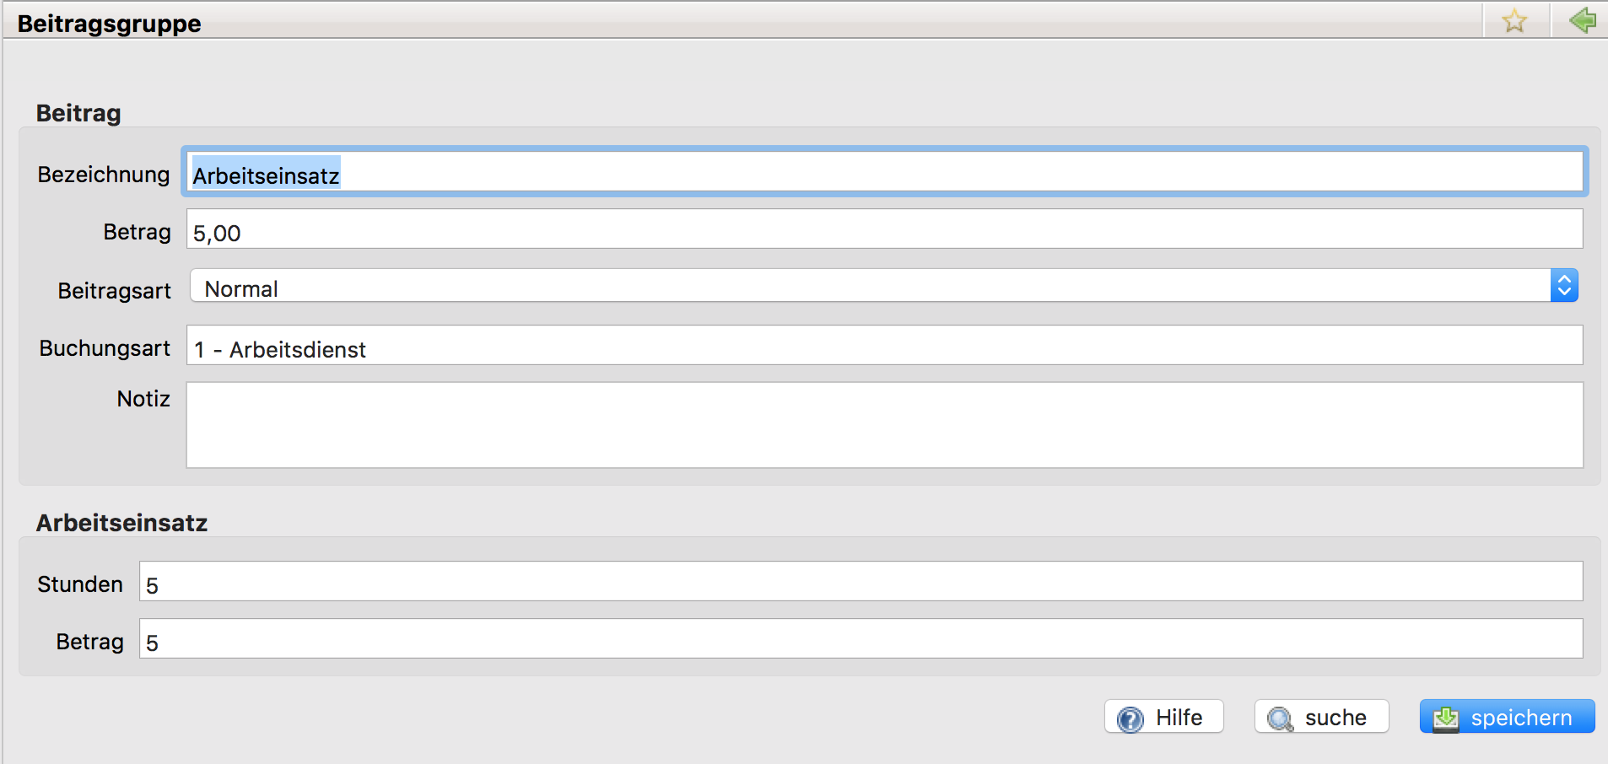Save using the speichern button label
1608x764 pixels.
coord(1521,718)
